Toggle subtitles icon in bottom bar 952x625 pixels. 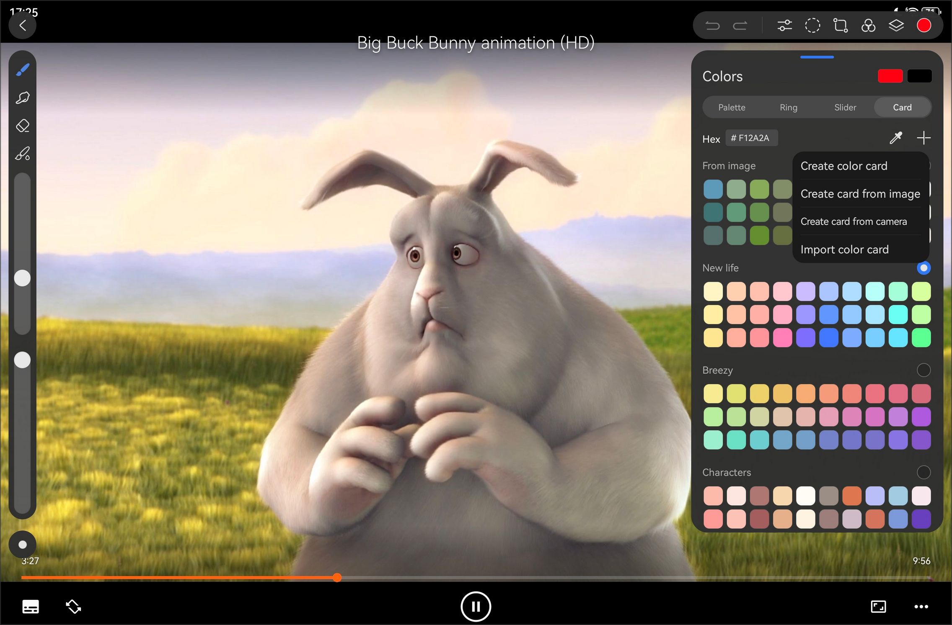point(30,606)
